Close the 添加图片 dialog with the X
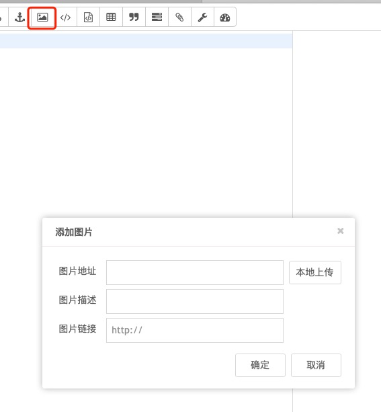 [341, 231]
